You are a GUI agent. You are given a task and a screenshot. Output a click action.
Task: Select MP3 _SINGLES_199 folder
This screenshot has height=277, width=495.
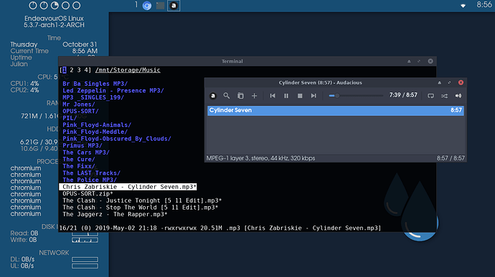[93, 97]
